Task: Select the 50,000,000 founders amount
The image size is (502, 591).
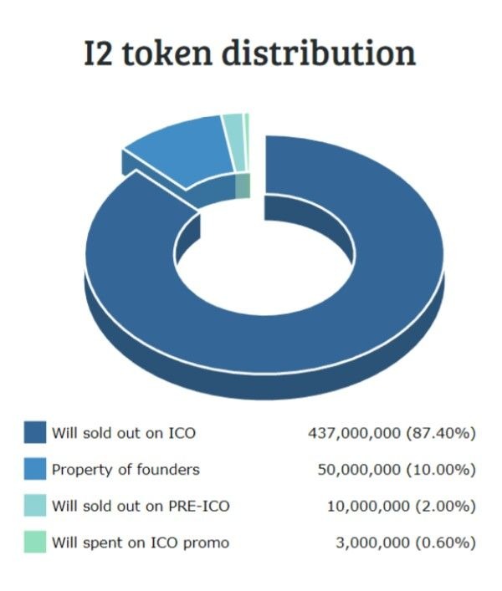Action: click(358, 469)
